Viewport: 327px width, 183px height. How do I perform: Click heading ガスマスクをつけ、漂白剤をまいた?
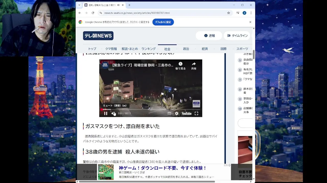122,126
